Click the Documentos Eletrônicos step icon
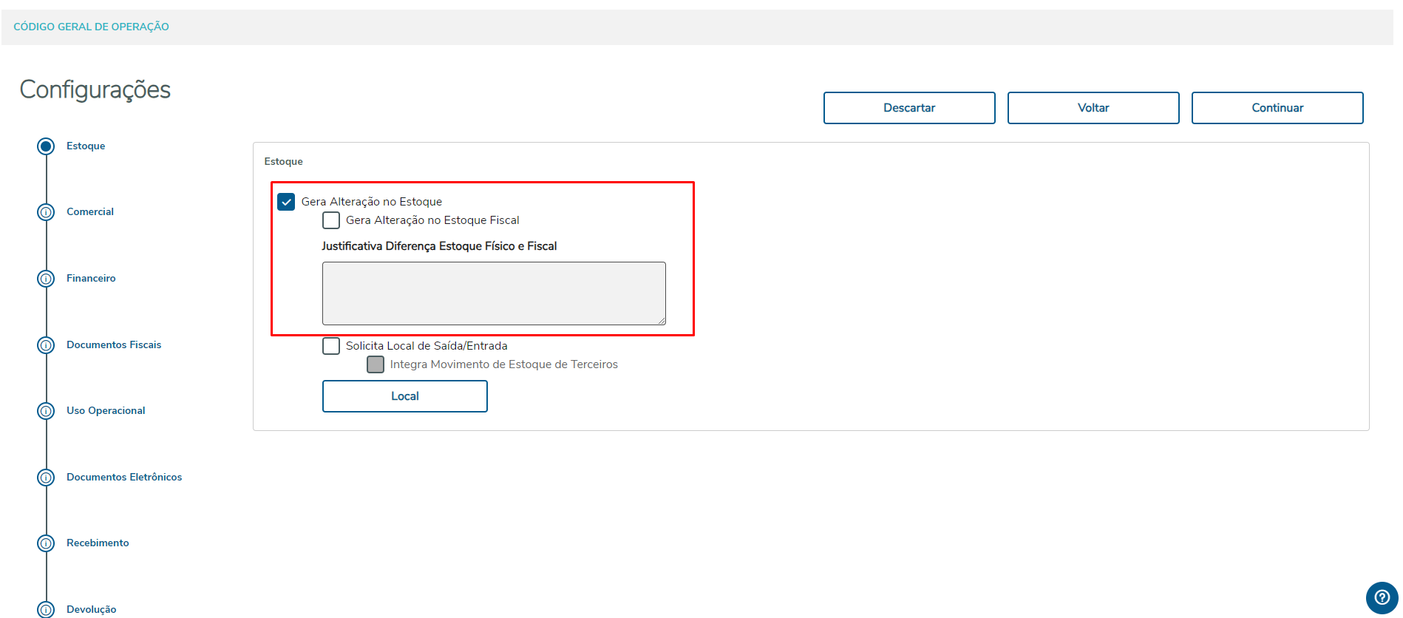 pos(46,478)
